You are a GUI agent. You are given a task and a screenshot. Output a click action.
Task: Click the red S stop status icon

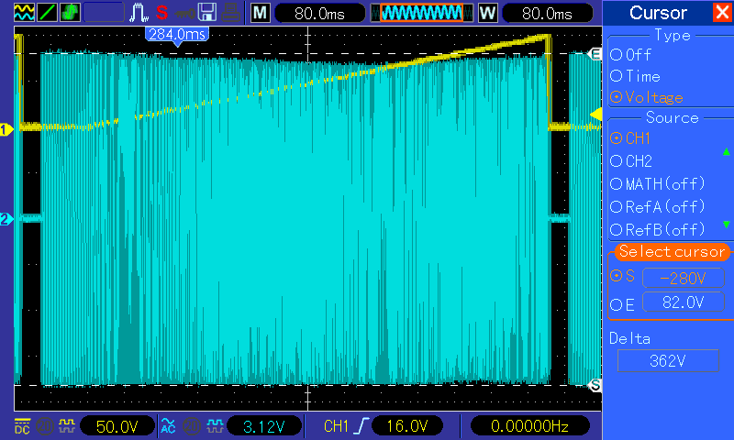coord(162,13)
